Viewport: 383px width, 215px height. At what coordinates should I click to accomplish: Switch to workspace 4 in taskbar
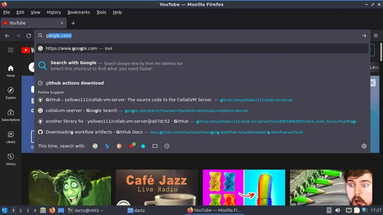35,211
